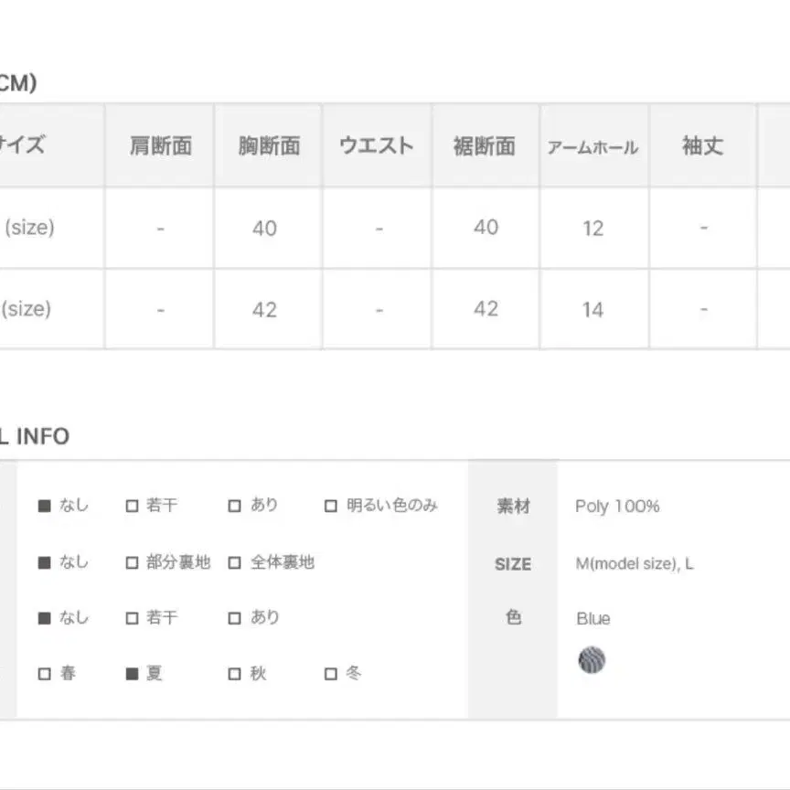Image resolution: width=790 pixels, height=790 pixels.
Task: Click the 胸断面 column header
Action: pyautogui.click(x=269, y=146)
